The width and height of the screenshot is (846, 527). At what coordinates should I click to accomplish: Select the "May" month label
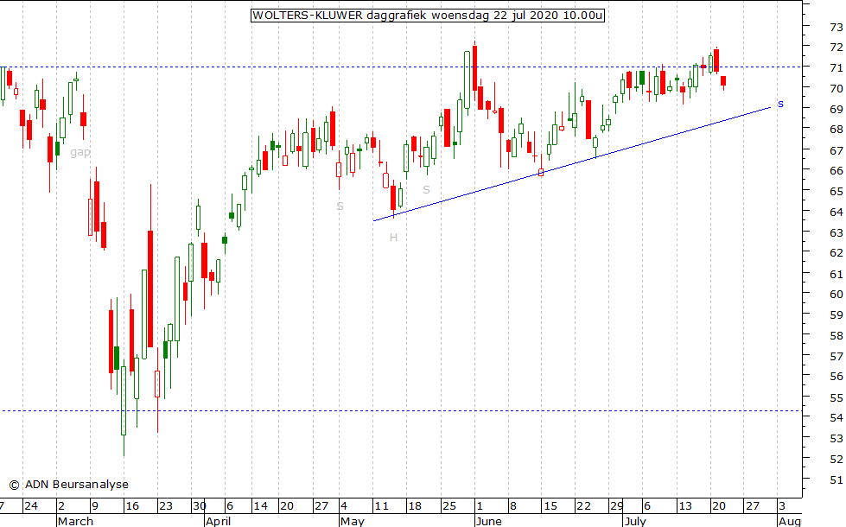pos(353,521)
